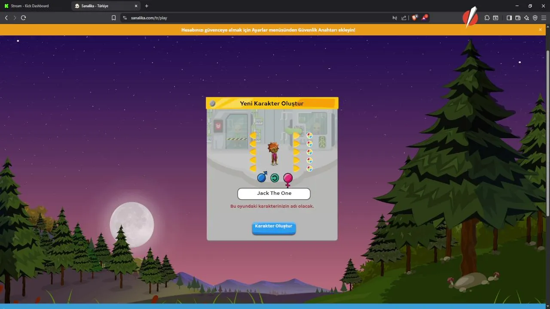Open the second row color wheel
The height and width of the screenshot is (309, 550).
(x=309, y=144)
